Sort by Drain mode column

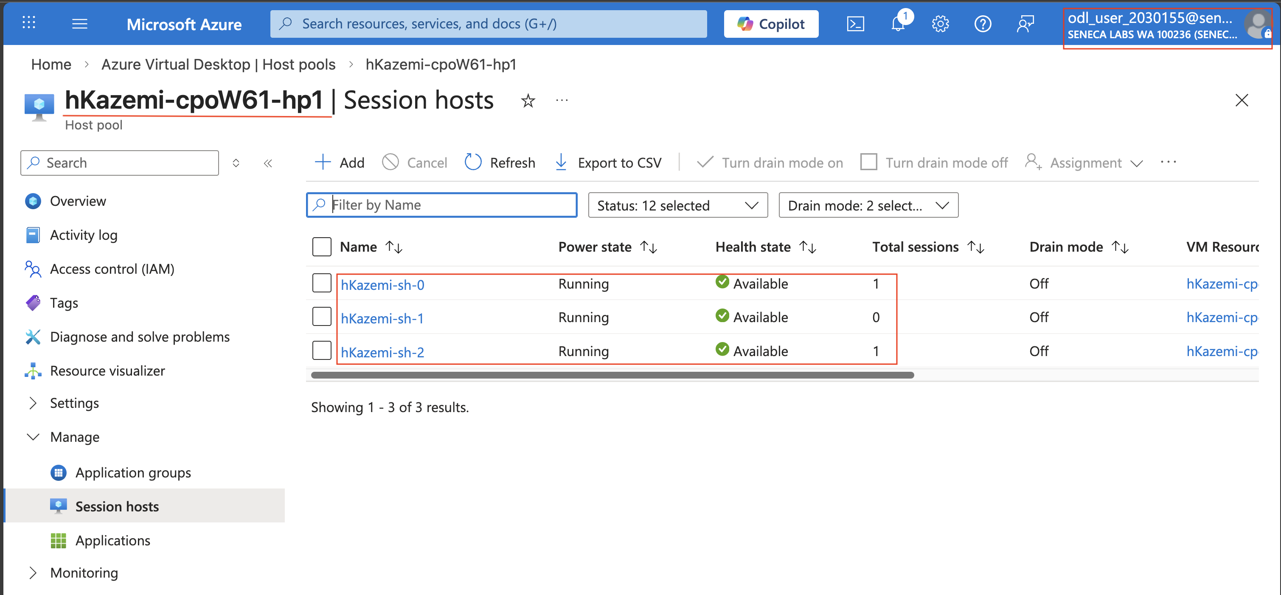click(1079, 247)
